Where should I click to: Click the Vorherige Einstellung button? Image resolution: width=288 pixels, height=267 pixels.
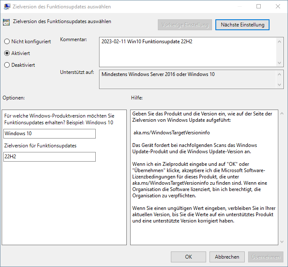point(185,25)
